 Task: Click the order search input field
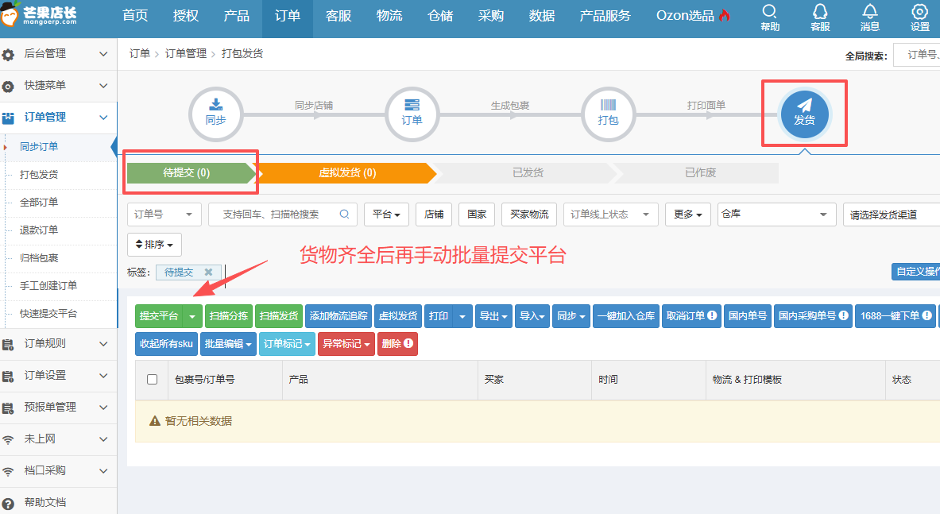(x=278, y=214)
